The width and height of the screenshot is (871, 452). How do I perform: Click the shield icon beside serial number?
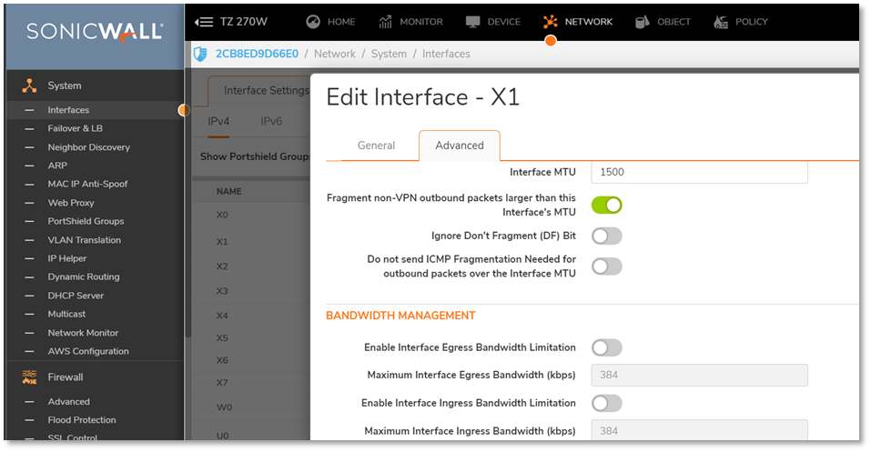(x=200, y=54)
